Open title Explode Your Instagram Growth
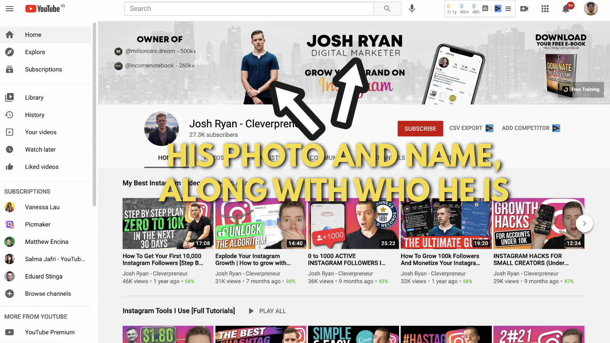This screenshot has width=610, height=343. [x=253, y=260]
